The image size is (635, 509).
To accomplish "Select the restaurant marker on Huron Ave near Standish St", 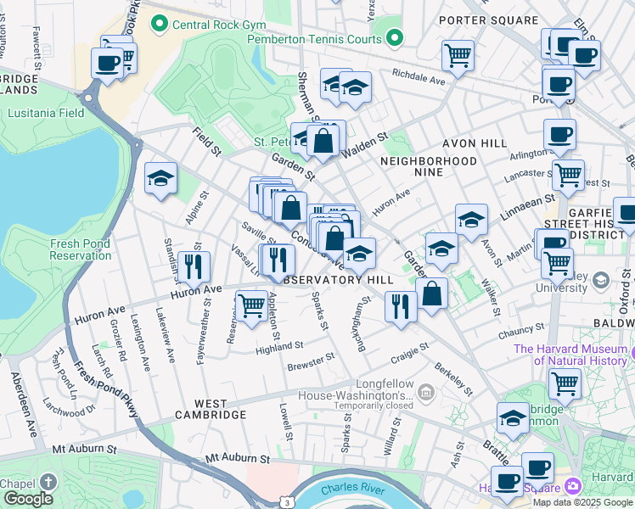I will point(194,266).
